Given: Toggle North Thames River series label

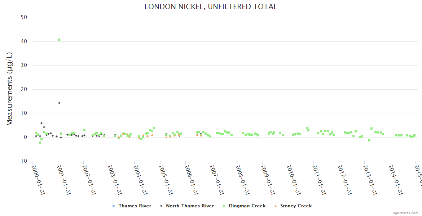Looking at the screenshot, I should tap(190, 206).
